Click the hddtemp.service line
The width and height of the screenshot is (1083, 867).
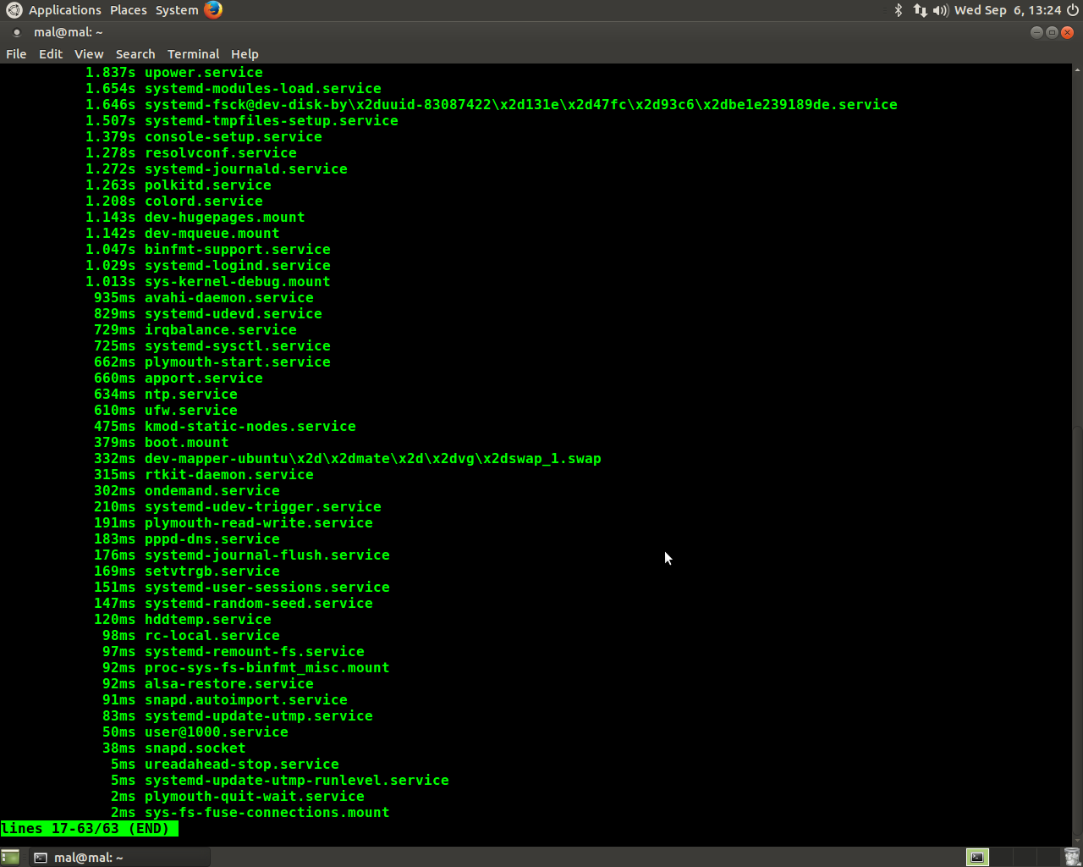coord(182,620)
